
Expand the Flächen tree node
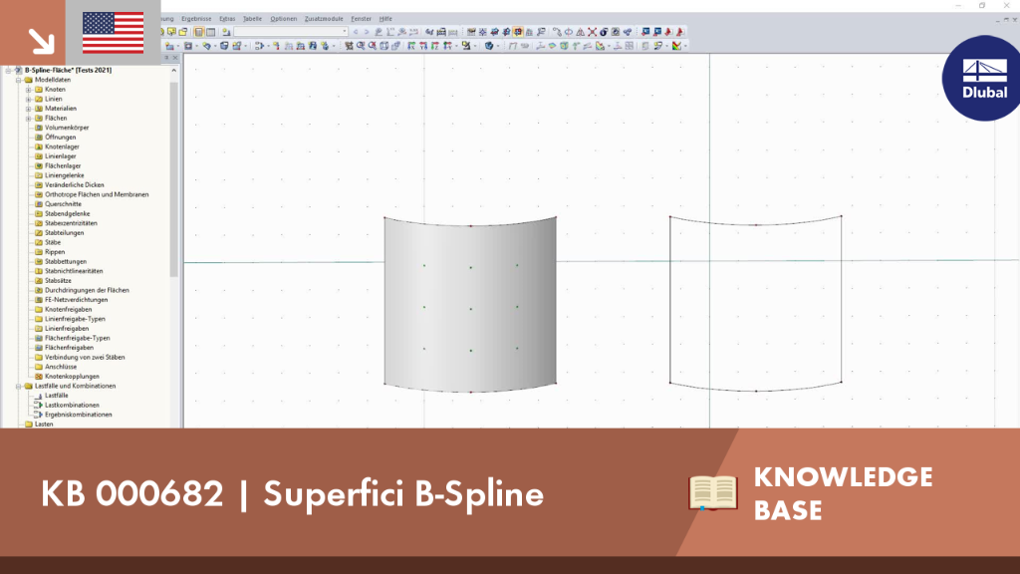(x=29, y=119)
